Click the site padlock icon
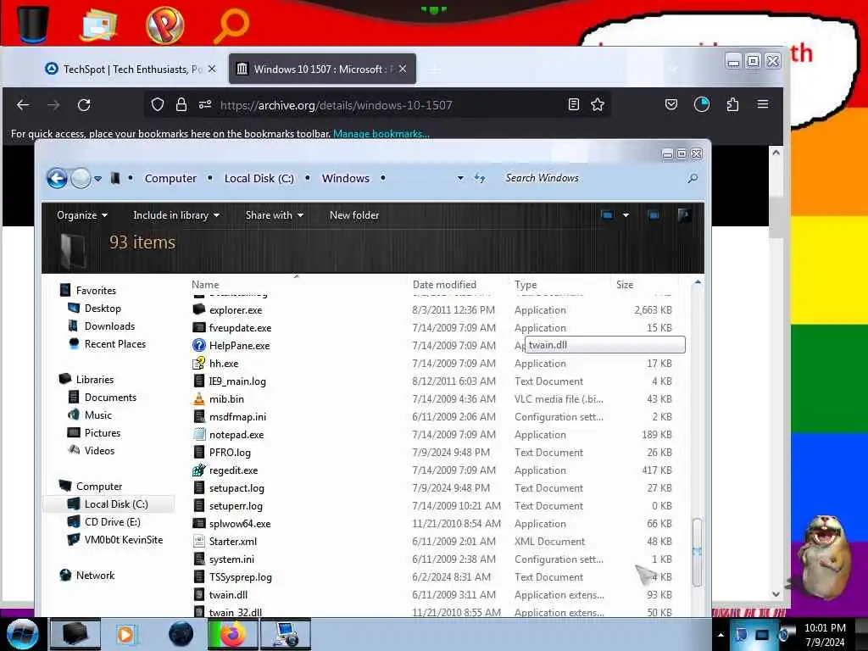This screenshot has height=651, width=868. pyautogui.click(x=181, y=104)
